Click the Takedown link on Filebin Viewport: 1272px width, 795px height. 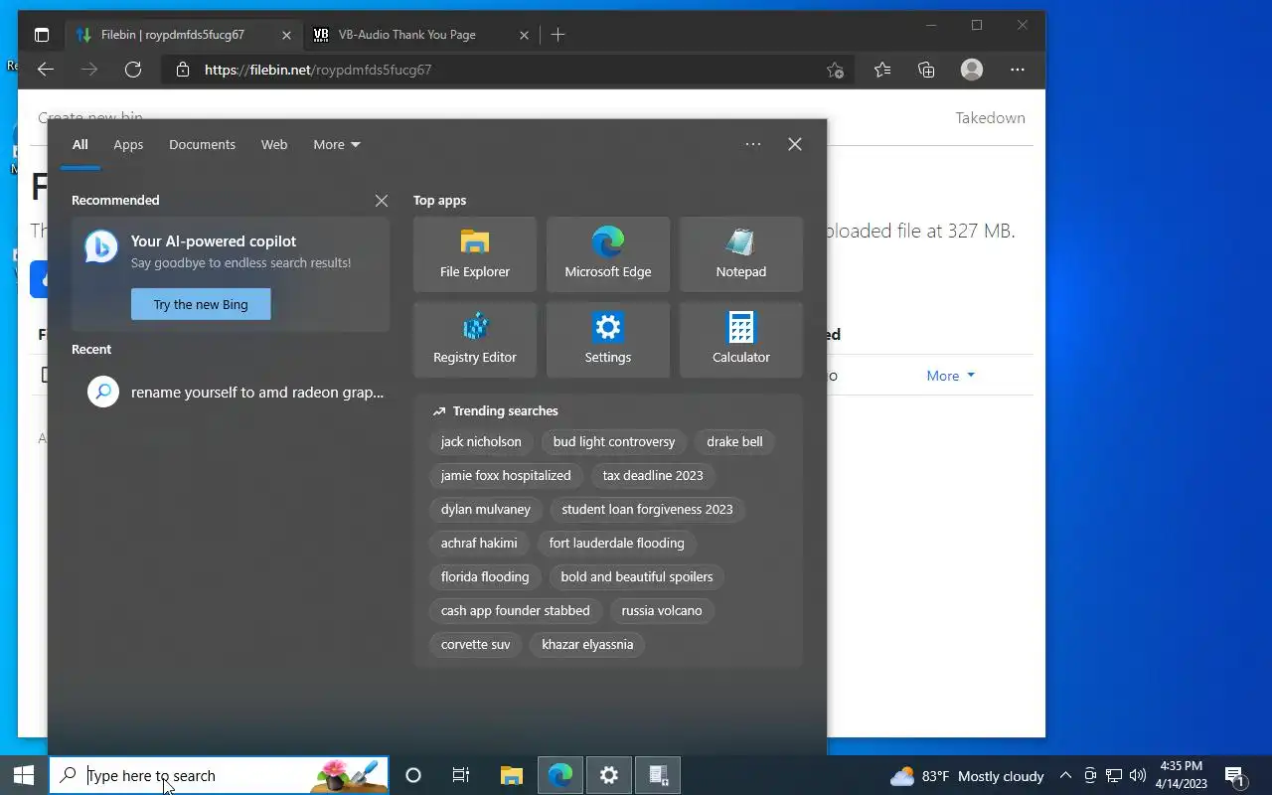(x=990, y=117)
